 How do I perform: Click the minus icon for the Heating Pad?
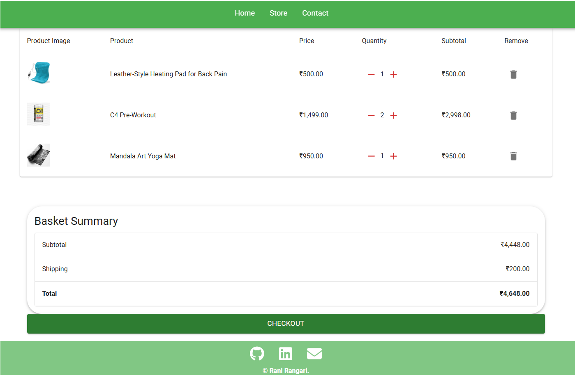pyautogui.click(x=371, y=74)
